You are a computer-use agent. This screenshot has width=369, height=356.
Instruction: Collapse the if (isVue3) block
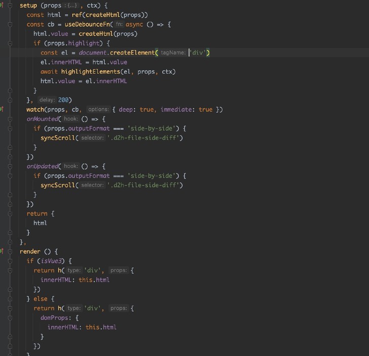coord(10,261)
